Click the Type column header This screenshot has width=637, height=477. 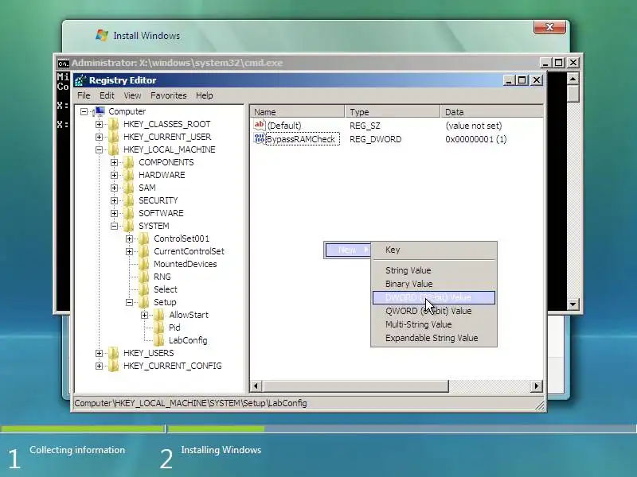click(x=393, y=112)
